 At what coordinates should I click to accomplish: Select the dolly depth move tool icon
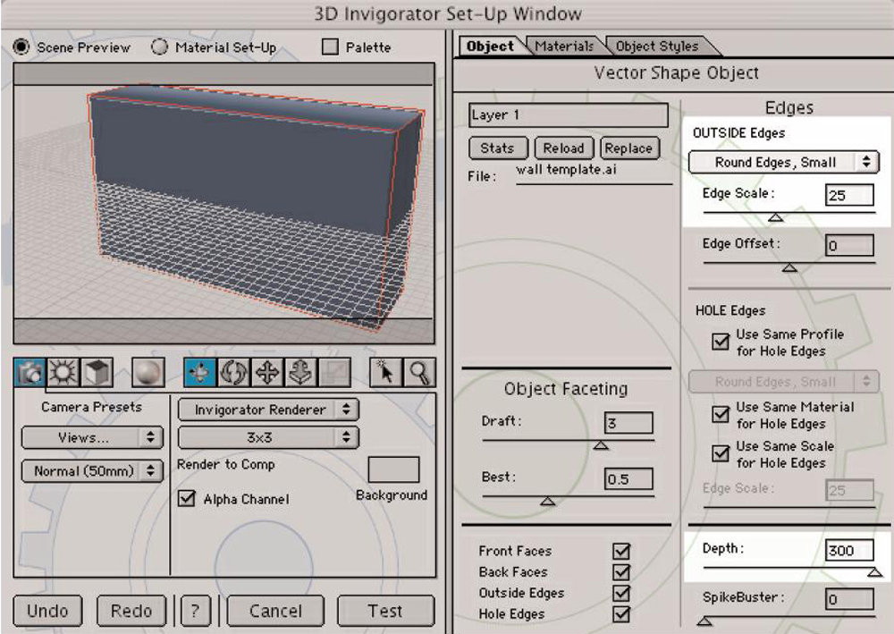point(301,373)
